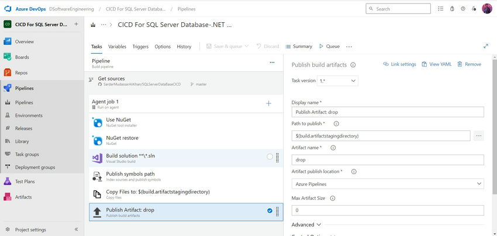Open Artifacts in the sidebar
The image size is (497, 236).
point(23,197)
